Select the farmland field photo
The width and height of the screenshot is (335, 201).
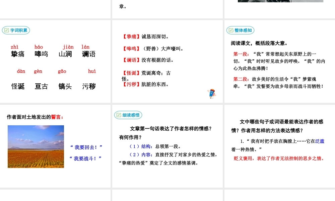point(36,146)
